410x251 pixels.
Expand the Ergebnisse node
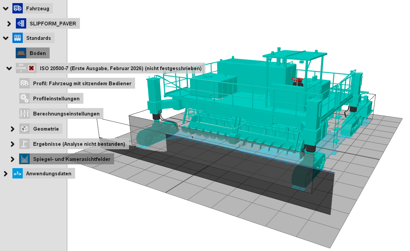[12, 144]
